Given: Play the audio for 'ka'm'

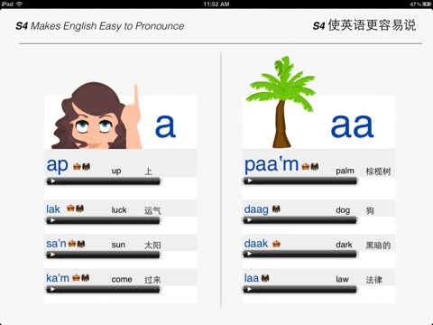Looking at the screenshot, I should 53,290.
